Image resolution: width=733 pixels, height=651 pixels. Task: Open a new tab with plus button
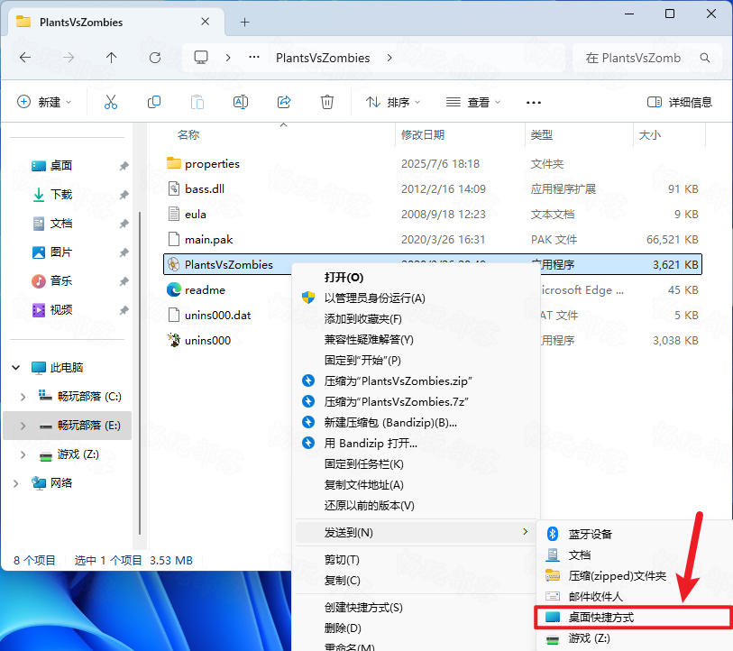click(244, 22)
